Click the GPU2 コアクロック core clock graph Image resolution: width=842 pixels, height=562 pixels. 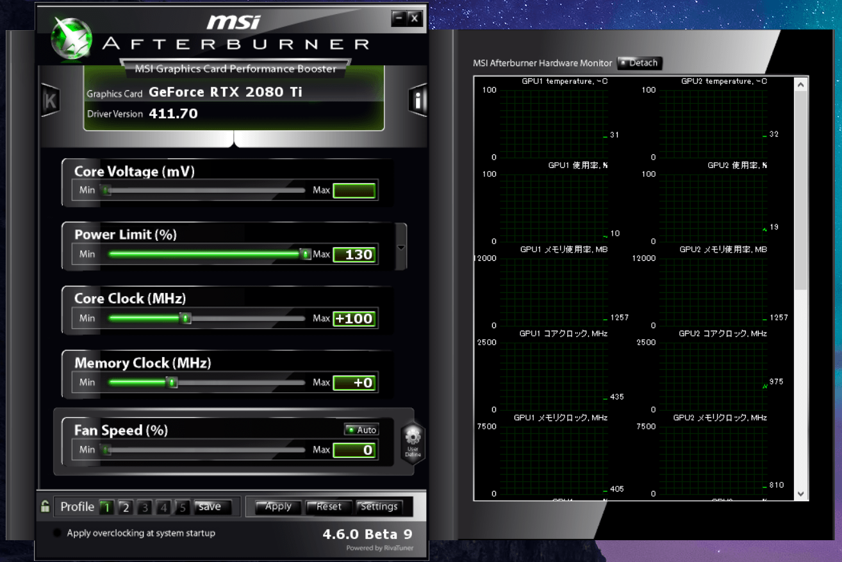coord(713,376)
